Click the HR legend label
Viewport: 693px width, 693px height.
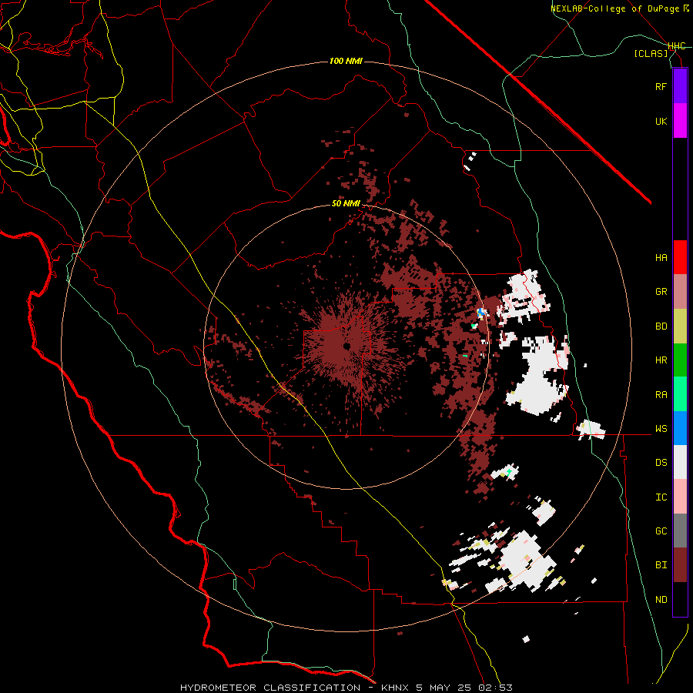[661, 360]
